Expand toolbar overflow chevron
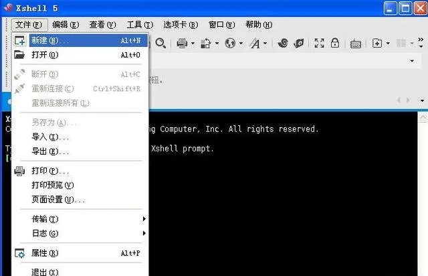428x276 pixels. click(421, 42)
